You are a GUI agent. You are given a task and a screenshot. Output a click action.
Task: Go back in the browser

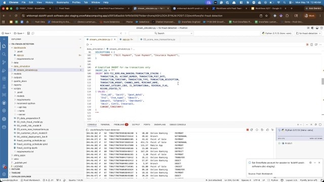(x=4, y=16)
